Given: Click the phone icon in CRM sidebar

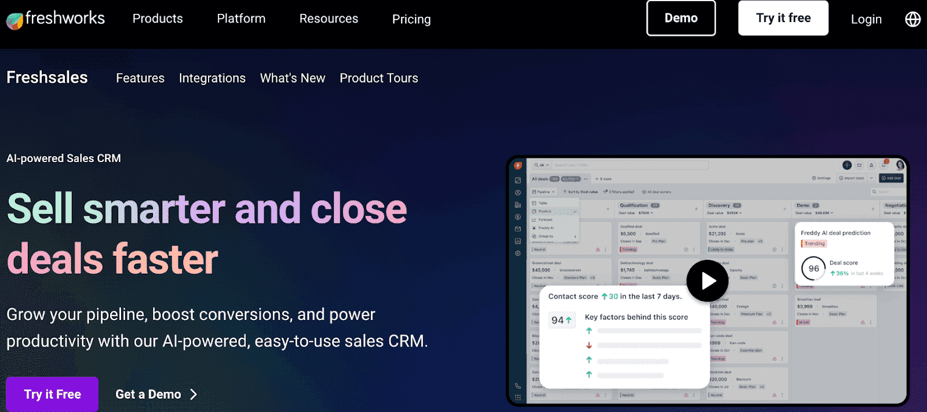Looking at the screenshot, I should [x=517, y=386].
